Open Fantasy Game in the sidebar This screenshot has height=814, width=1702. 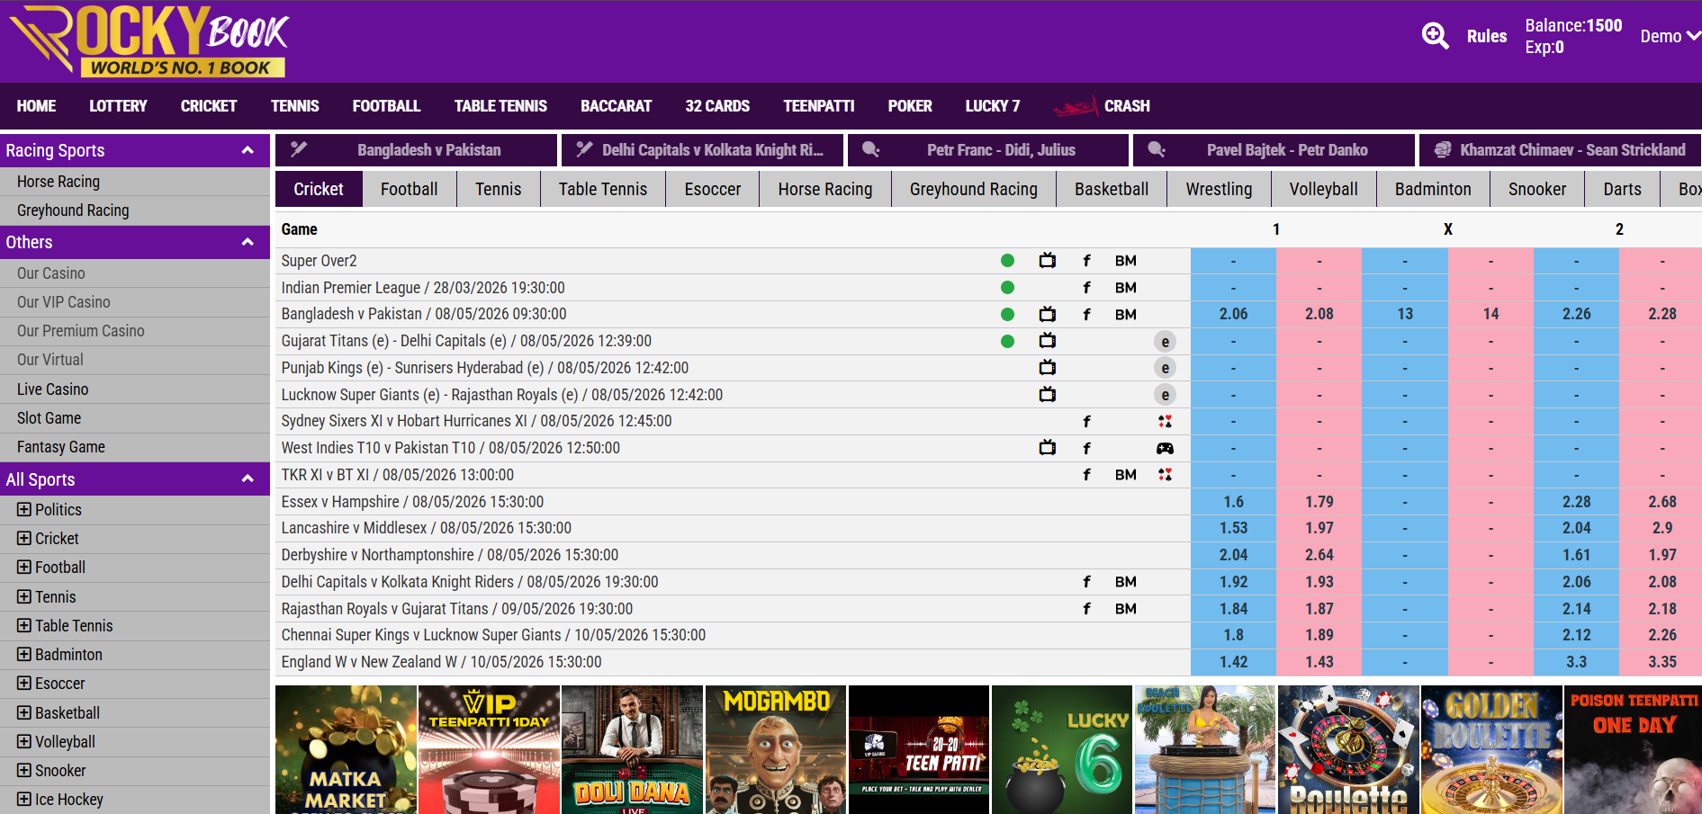pyautogui.click(x=135, y=447)
